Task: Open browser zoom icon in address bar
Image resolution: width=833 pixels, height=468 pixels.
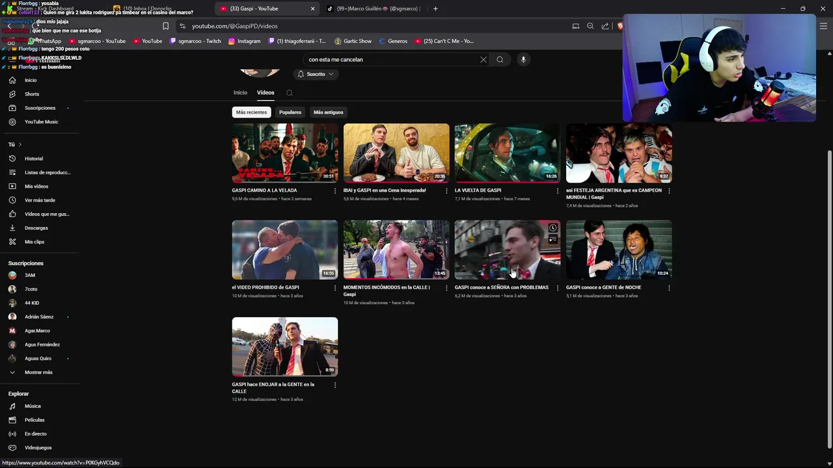Action: pos(590,26)
